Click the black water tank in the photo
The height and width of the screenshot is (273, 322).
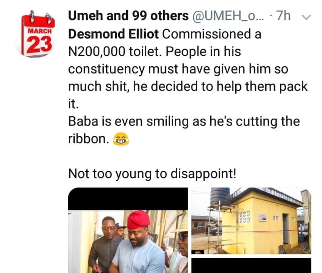pos(220,197)
